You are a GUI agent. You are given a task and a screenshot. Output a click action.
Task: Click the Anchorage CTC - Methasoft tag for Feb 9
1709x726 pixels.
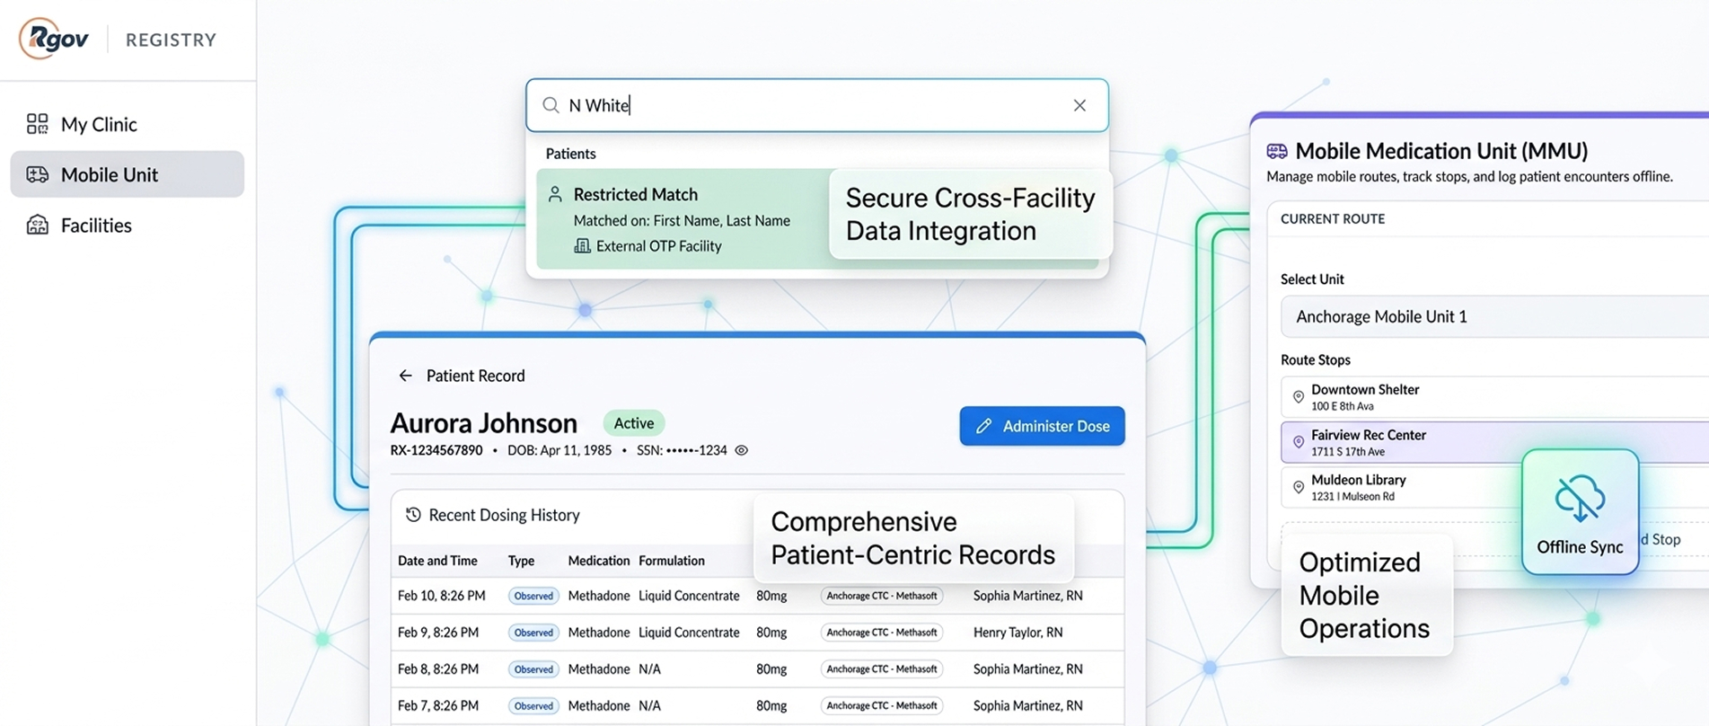pos(882,633)
